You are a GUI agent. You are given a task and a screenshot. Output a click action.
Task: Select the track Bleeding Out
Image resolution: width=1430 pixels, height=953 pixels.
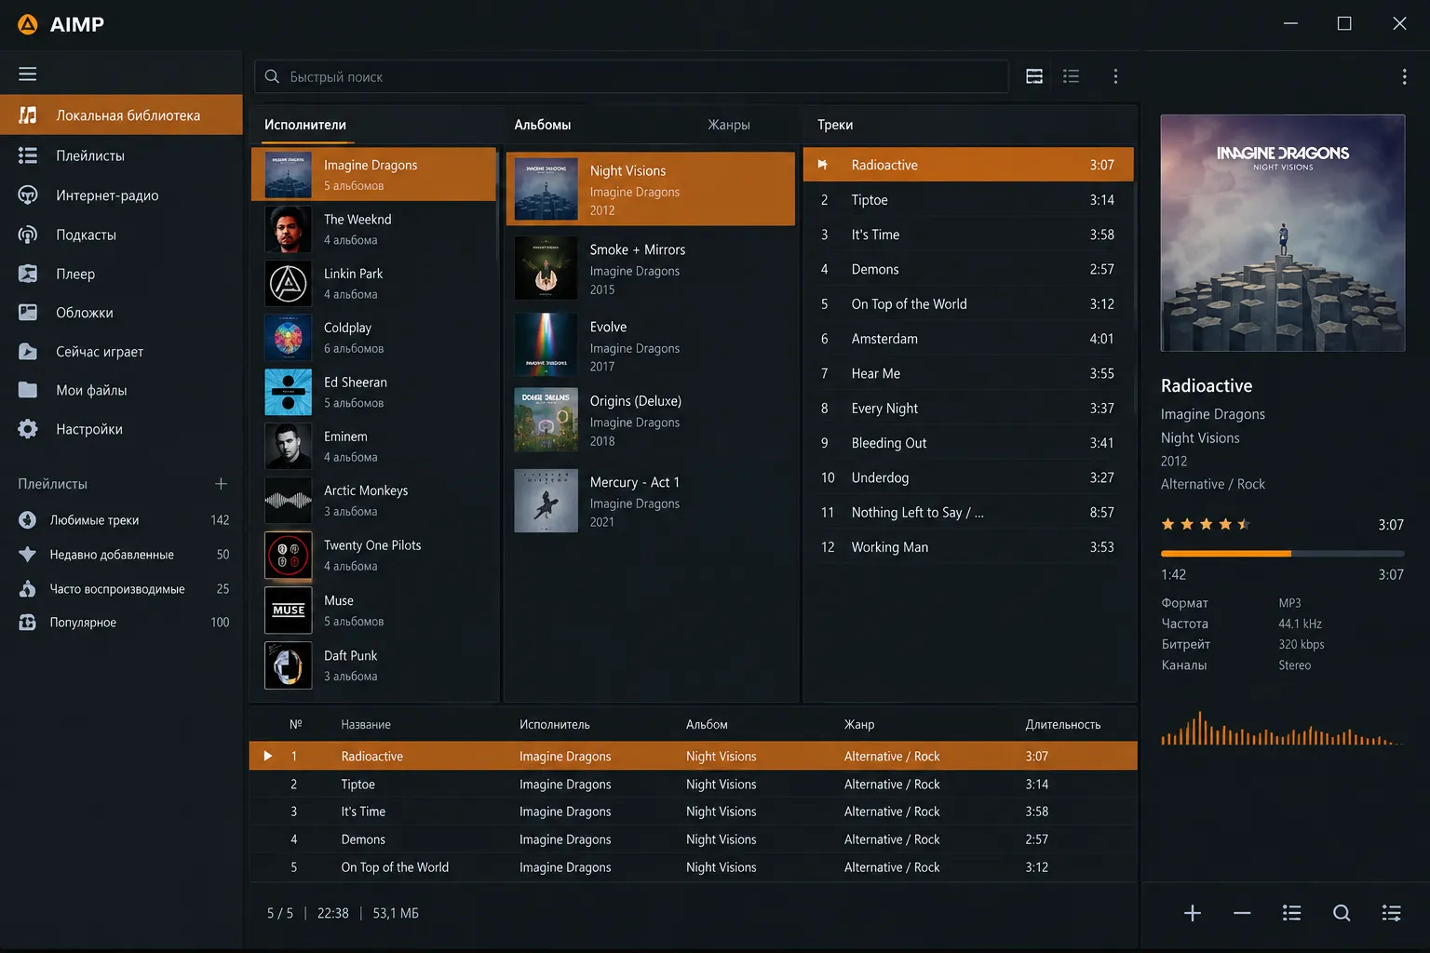pyautogui.click(x=968, y=443)
